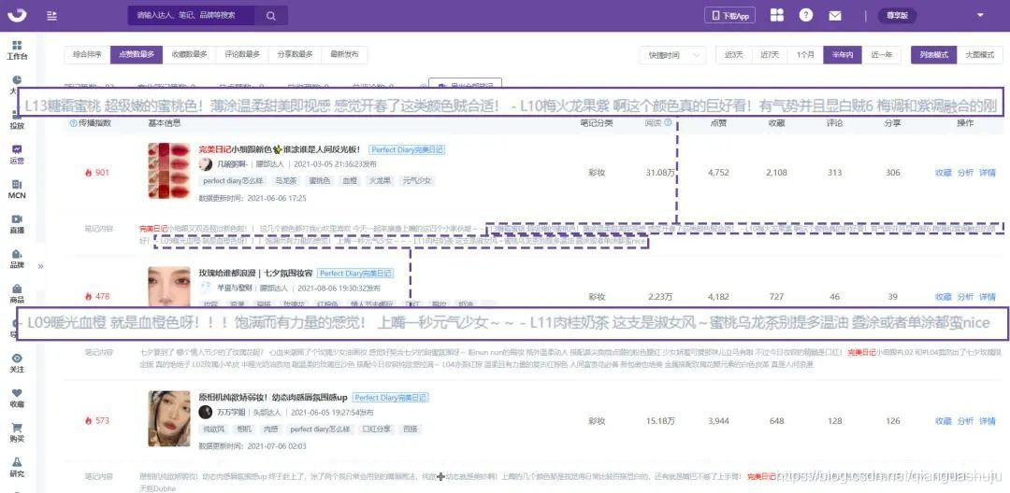Open note title 原相机纯欲娇弱妆
Viewport: 1010px width, 493px height.
pos(273,397)
